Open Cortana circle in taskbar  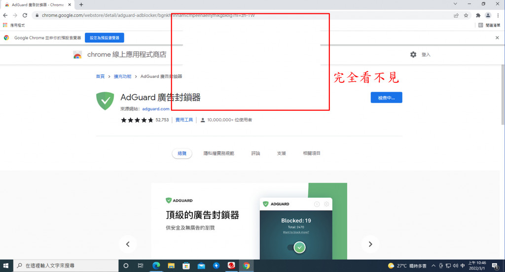point(126,266)
